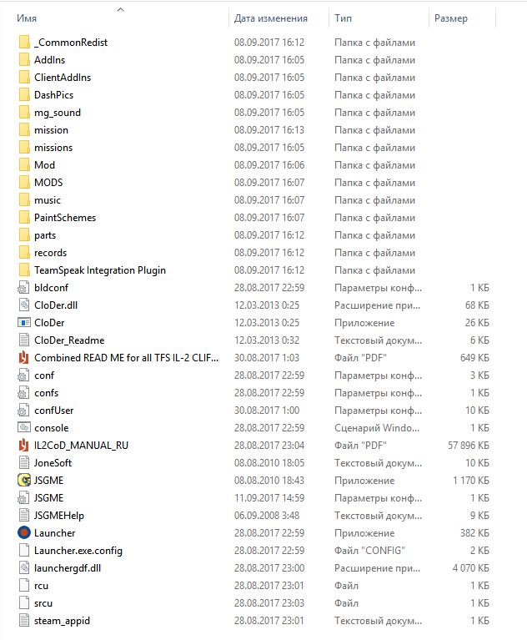Select the confs file name

[47, 393]
